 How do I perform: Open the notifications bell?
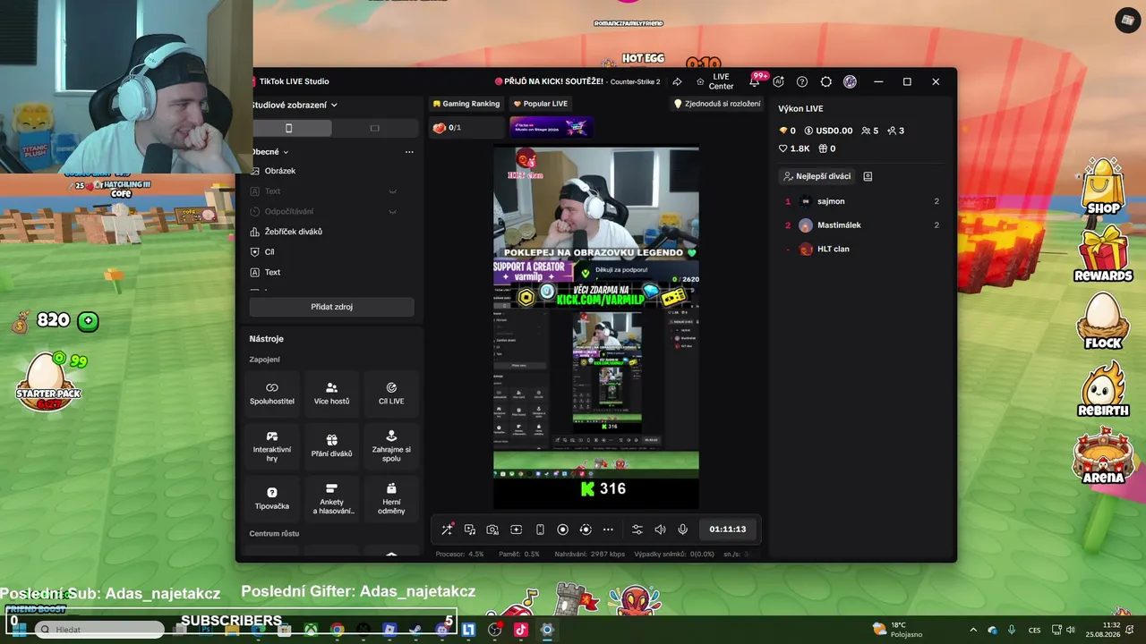pos(754,81)
